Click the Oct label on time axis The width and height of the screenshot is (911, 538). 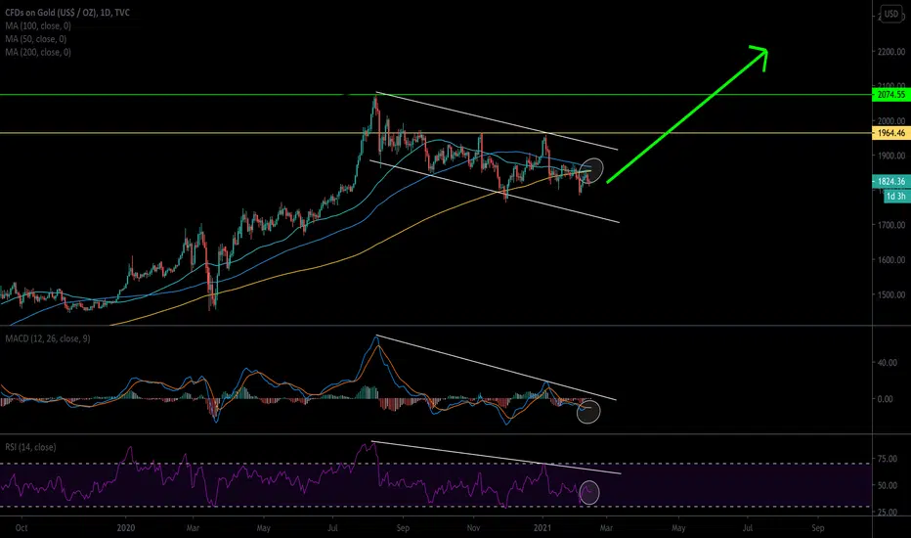(22, 528)
